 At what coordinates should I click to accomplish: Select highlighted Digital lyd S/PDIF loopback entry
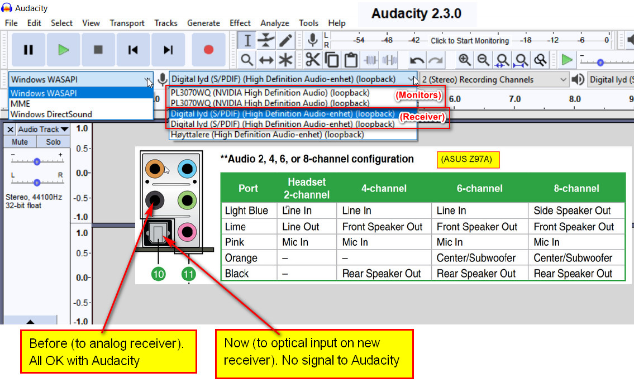pos(293,113)
